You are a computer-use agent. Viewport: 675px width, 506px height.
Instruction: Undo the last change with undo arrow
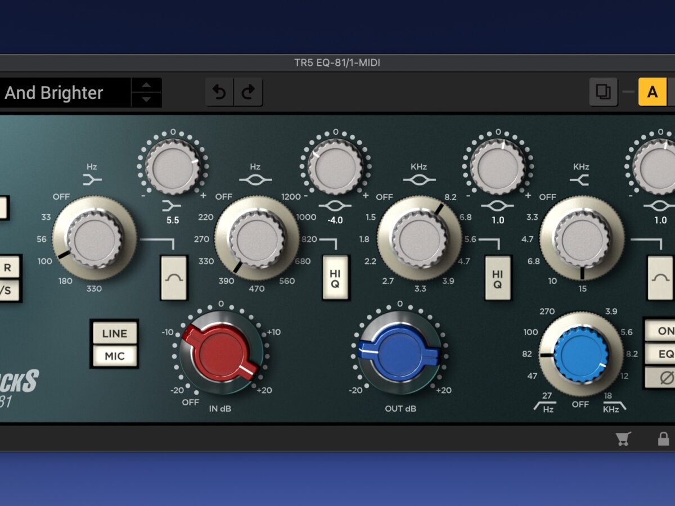point(219,92)
